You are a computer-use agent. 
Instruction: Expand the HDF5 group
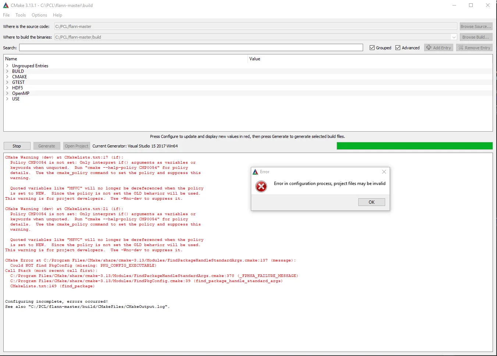[x=7, y=88]
